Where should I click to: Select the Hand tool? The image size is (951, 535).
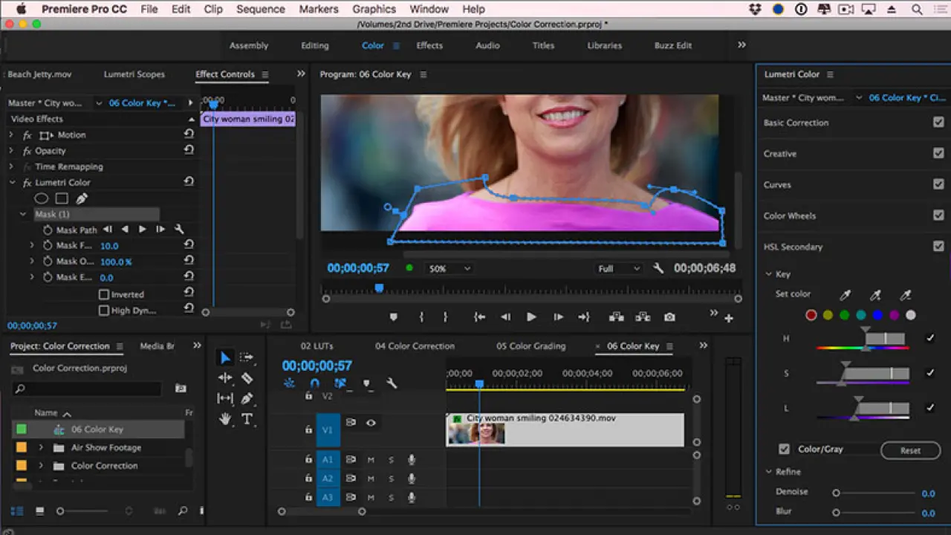[225, 419]
